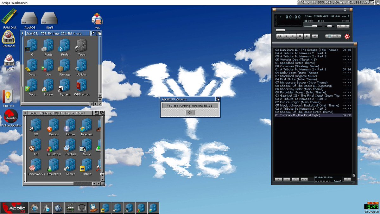
Task: Click the seek position bar in player
Action: [x=313, y=30]
